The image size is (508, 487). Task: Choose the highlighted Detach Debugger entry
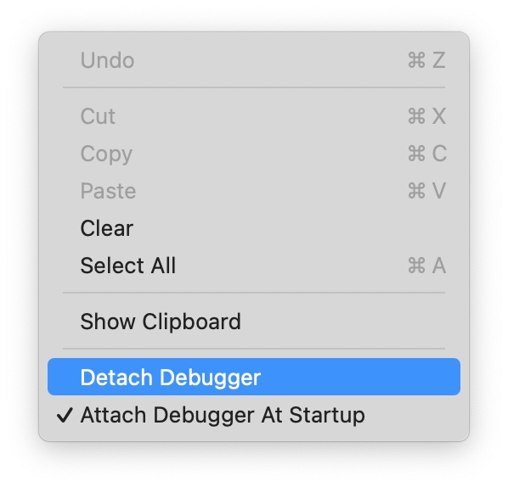[254, 377]
